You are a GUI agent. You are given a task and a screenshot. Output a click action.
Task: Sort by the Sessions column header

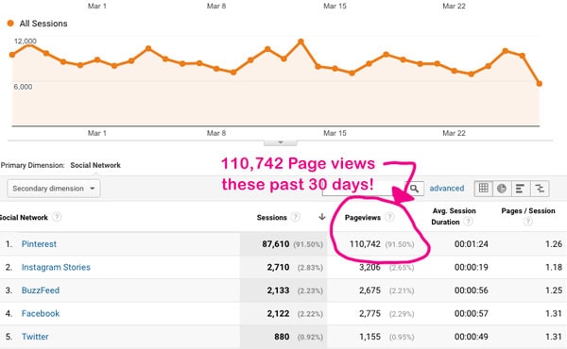pos(271,218)
